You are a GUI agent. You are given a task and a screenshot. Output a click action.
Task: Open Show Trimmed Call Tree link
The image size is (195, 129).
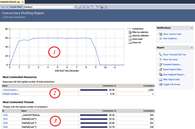coord(174,55)
